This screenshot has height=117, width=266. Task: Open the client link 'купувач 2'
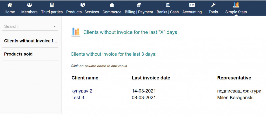tap(82, 91)
